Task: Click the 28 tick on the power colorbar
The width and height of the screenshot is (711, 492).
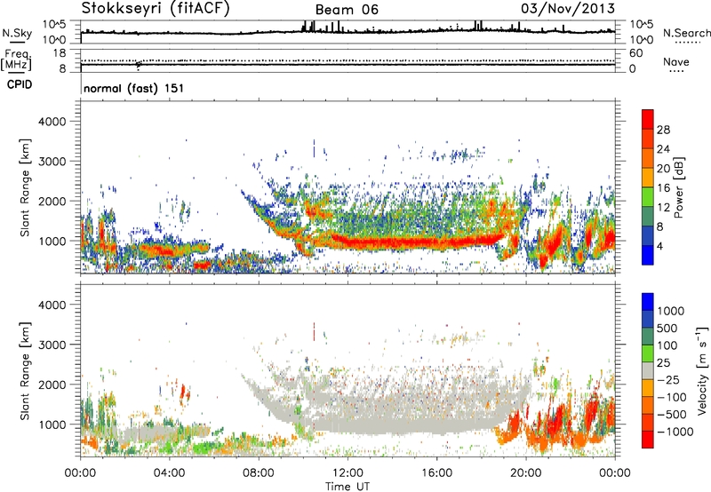Action: click(x=663, y=130)
